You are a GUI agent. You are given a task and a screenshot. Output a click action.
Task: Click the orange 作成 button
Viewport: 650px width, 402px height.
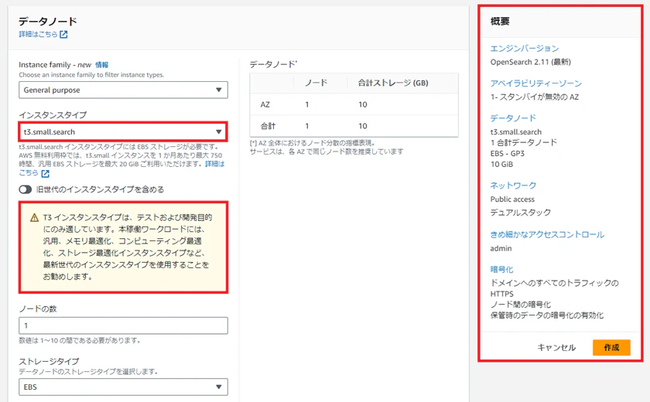(x=611, y=347)
